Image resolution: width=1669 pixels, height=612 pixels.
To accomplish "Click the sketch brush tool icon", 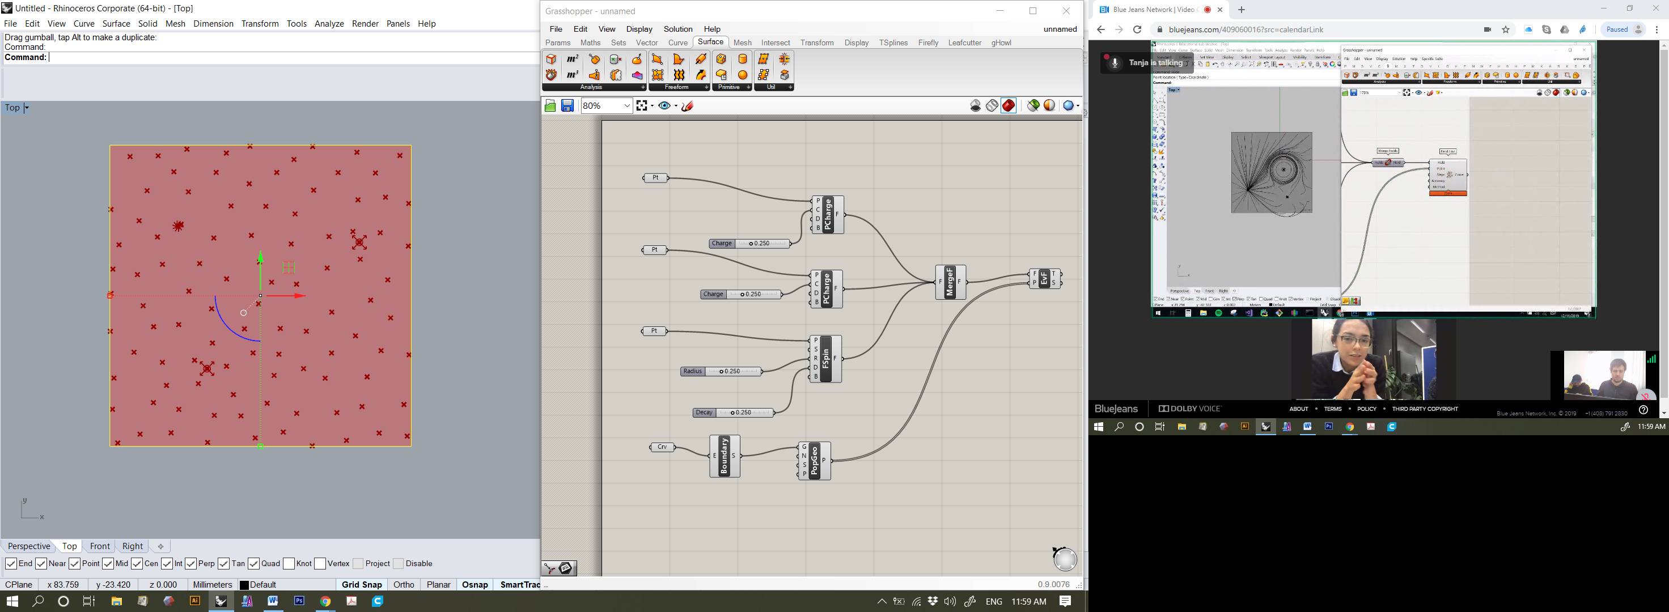I will tap(688, 105).
